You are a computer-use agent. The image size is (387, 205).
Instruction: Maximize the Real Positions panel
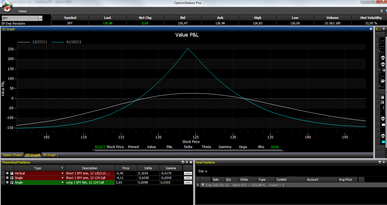click(380, 162)
